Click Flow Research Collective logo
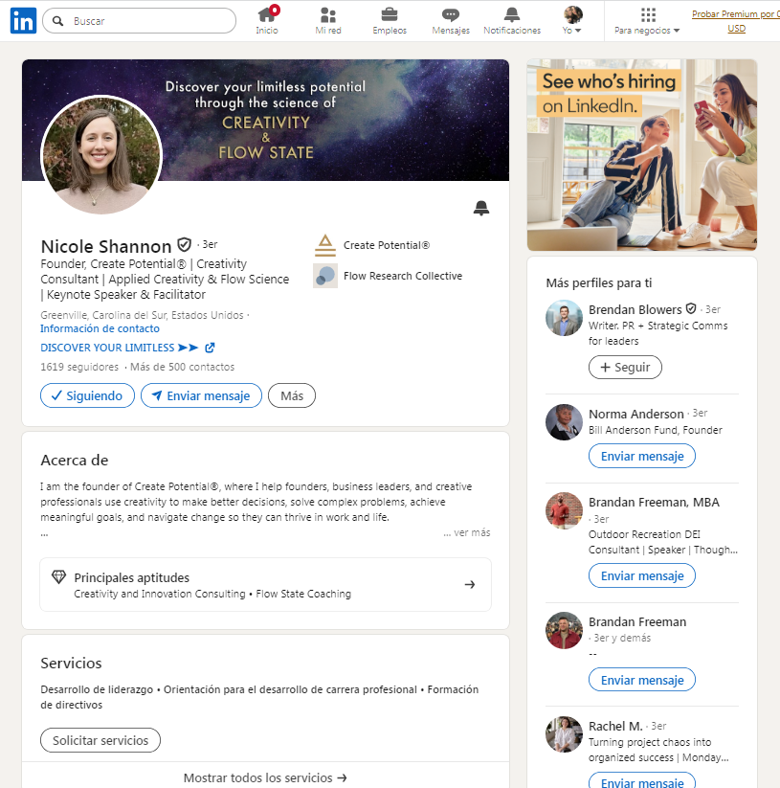The width and height of the screenshot is (780, 788). (x=325, y=276)
